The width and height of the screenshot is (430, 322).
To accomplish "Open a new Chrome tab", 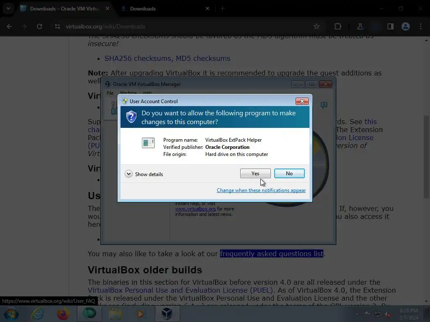I will (223, 9).
